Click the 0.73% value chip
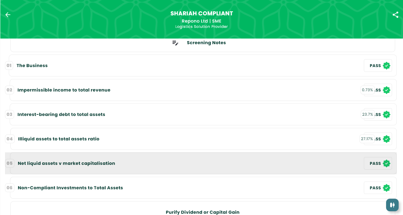The image size is (403, 215). (367, 90)
